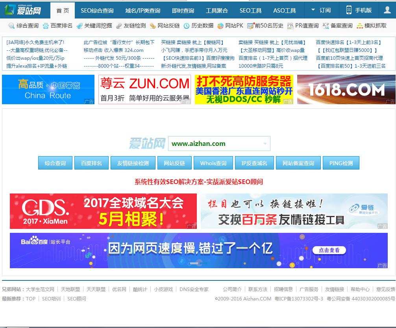Screen dimensions: 396x328
Task: Open the 尊云 ZUN.COM banner ad
Action: [x=145, y=89]
